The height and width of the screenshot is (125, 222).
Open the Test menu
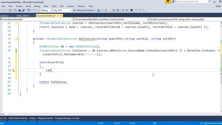pos(62,6)
